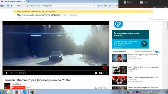Open Тимати - Зеро video thumbnail
The width and height of the screenshot is (168, 94).
(119, 80)
